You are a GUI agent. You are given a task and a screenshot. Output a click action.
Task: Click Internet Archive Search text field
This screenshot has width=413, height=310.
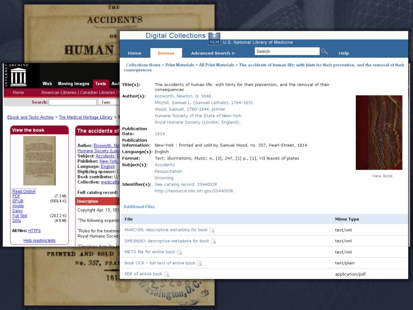[73, 102]
